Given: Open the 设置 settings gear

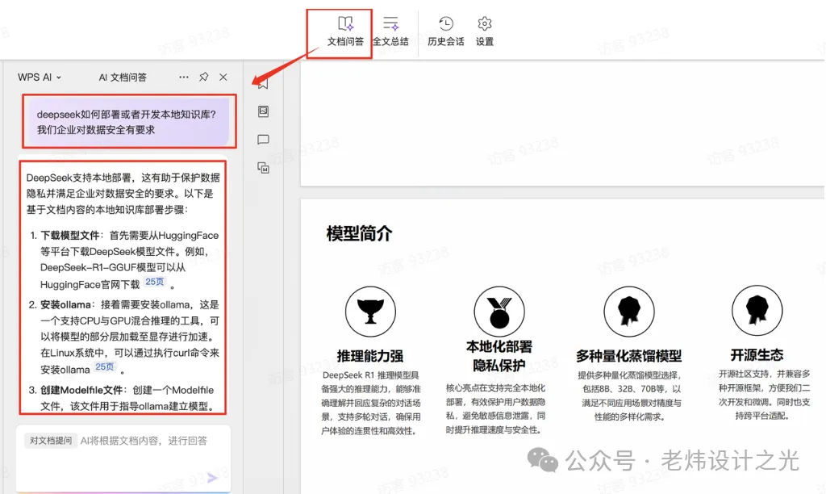Looking at the screenshot, I should (x=485, y=31).
